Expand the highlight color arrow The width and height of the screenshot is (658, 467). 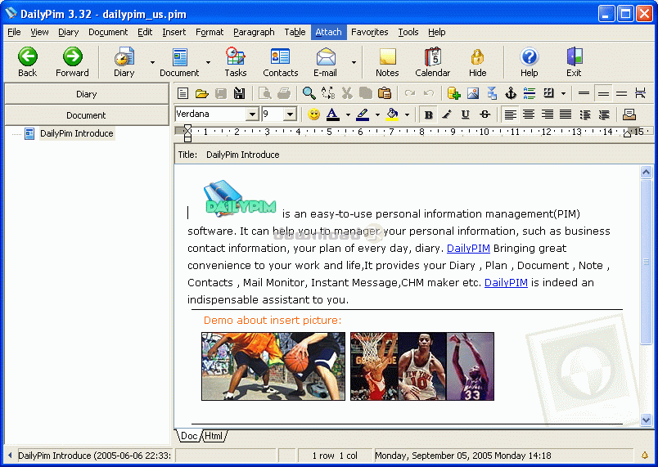pyautogui.click(x=377, y=115)
